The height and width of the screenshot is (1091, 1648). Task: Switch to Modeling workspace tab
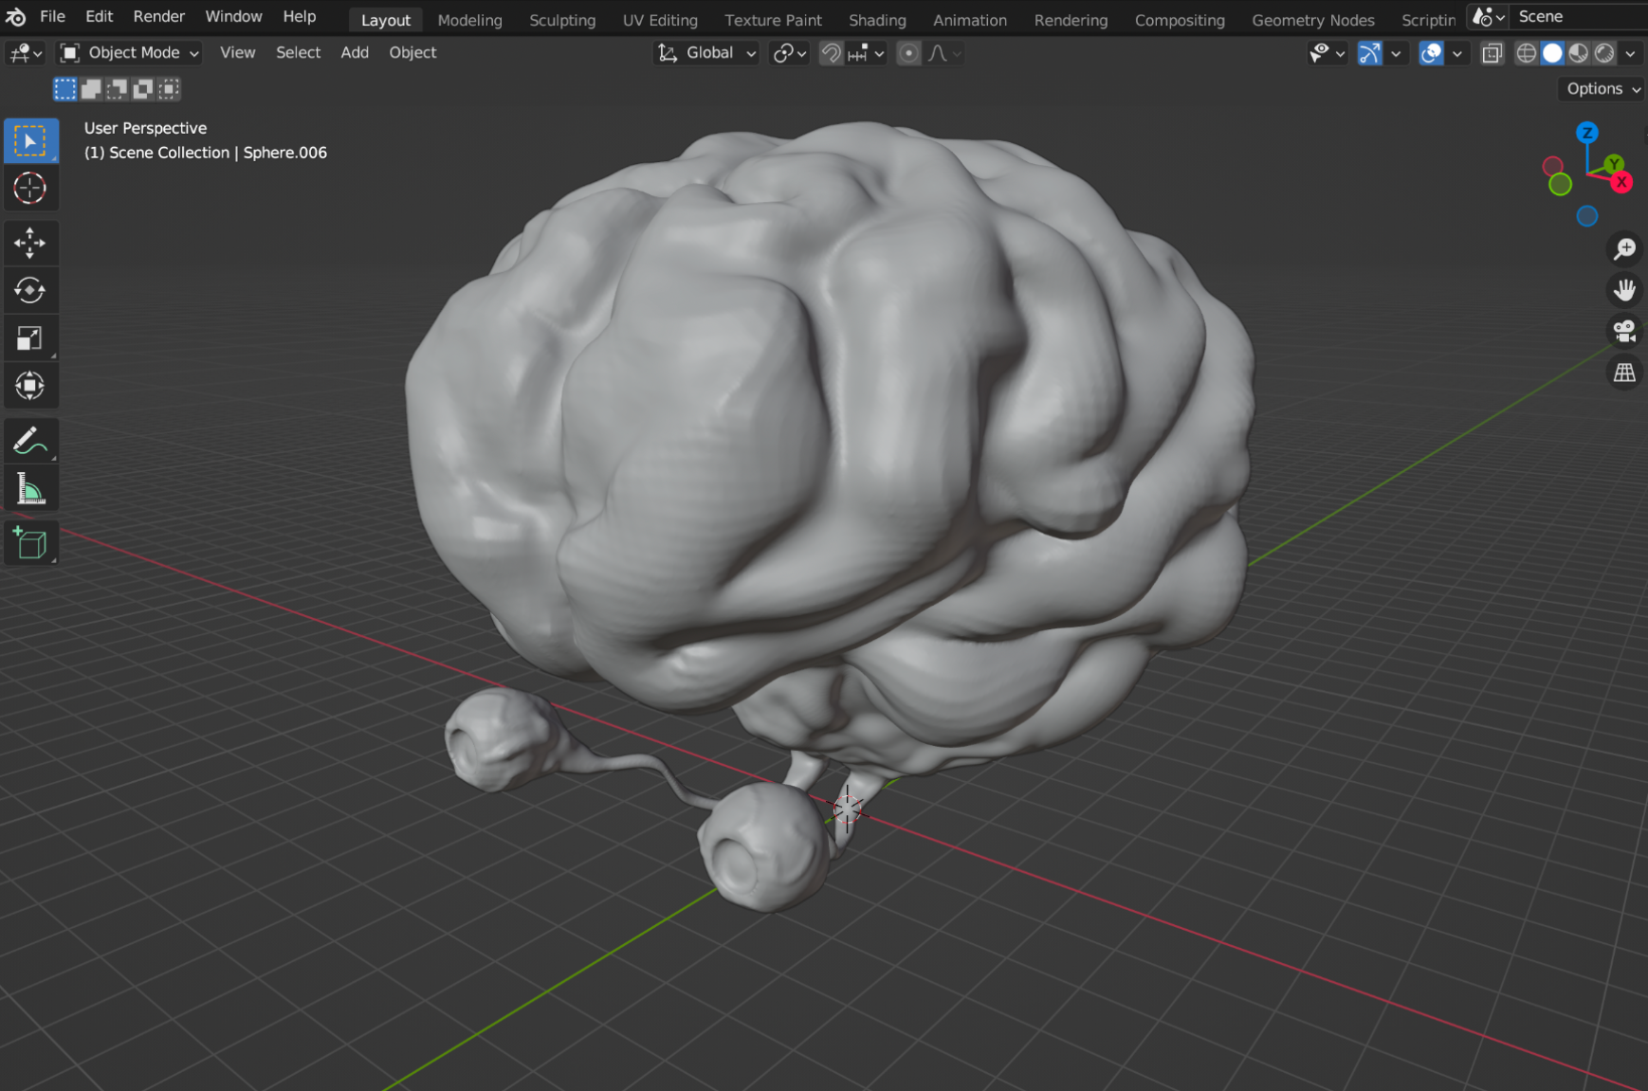click(x=469, y=20)
